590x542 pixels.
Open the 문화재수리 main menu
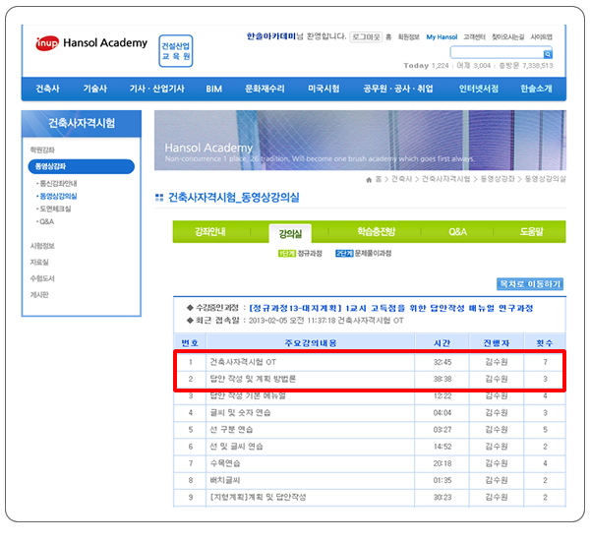(265, 89)
